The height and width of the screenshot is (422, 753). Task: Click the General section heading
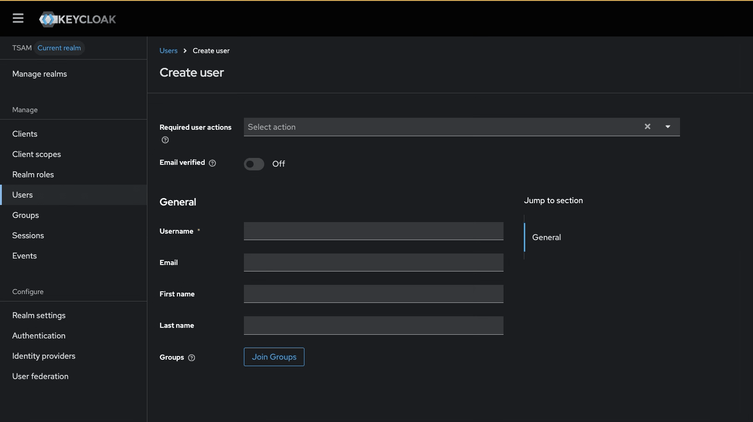[x=178, y=202]
